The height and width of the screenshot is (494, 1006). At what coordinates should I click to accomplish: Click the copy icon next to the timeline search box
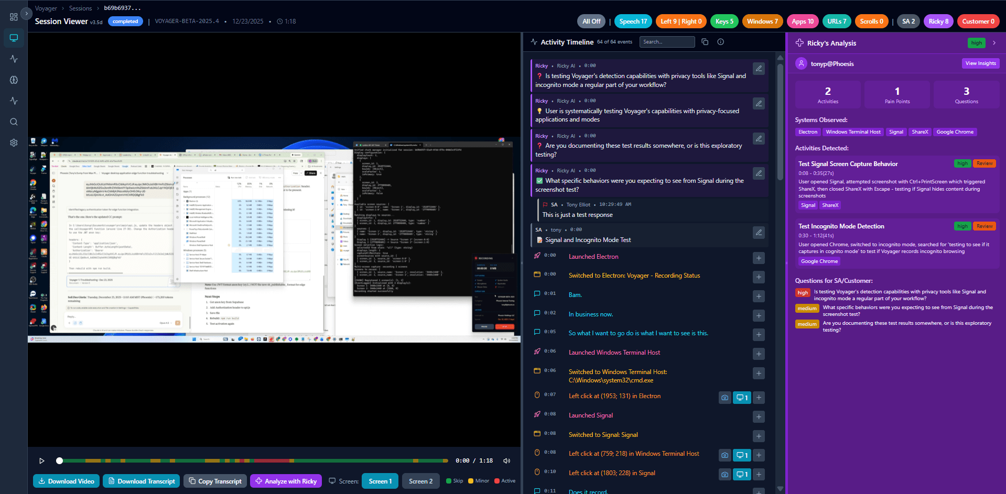705,41
